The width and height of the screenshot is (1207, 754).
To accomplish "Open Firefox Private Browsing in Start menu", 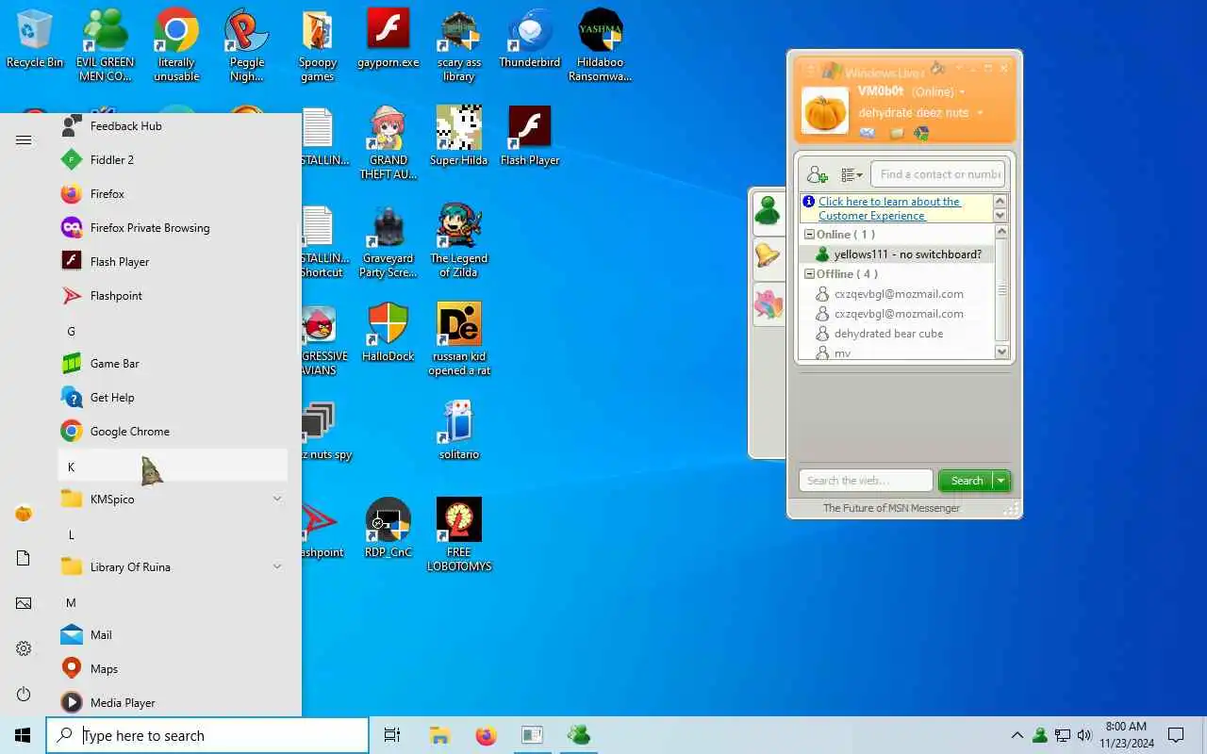I will click(173, 228).
